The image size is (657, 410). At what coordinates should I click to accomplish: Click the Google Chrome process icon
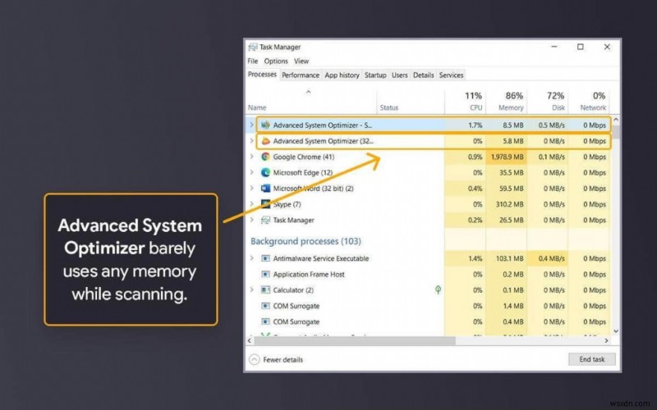[265, 157]
